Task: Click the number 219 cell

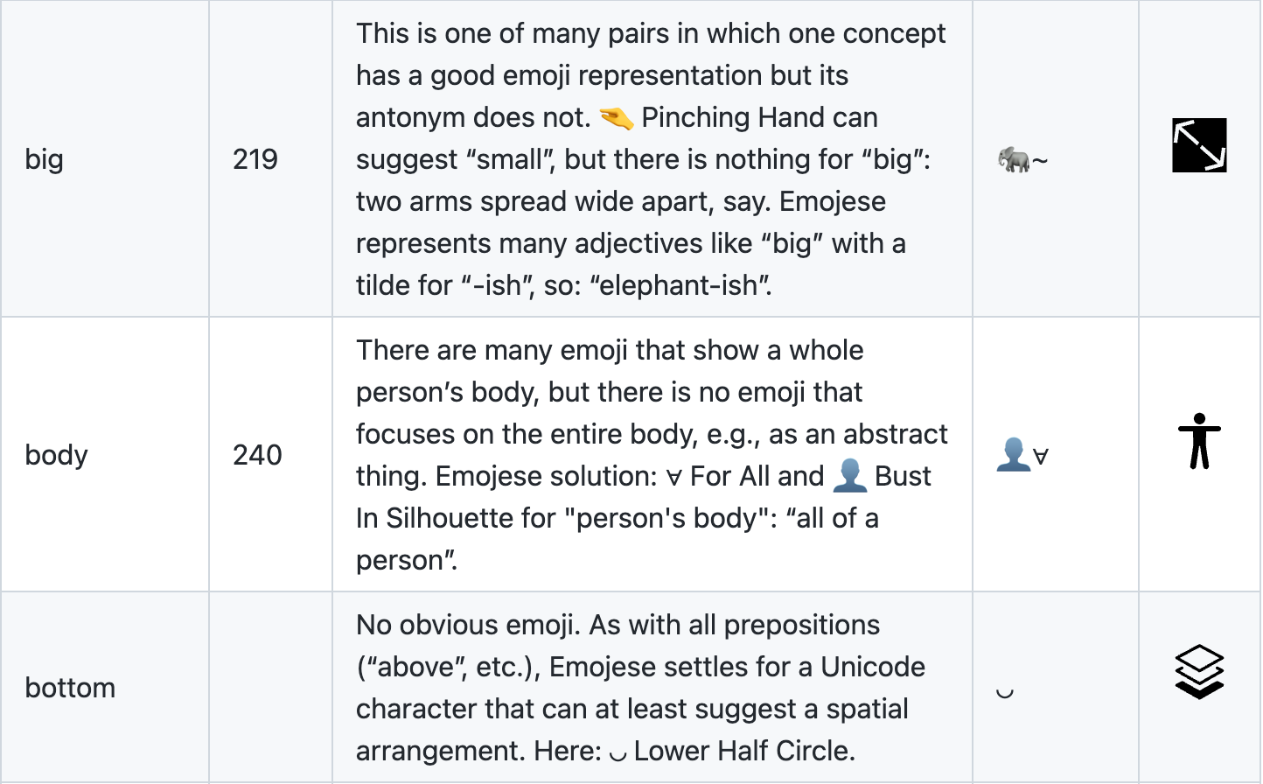Action: point(270,159)
